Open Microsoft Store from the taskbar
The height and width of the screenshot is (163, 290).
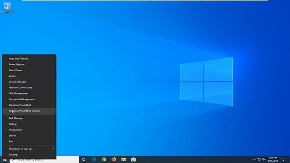tap(133, 159)
